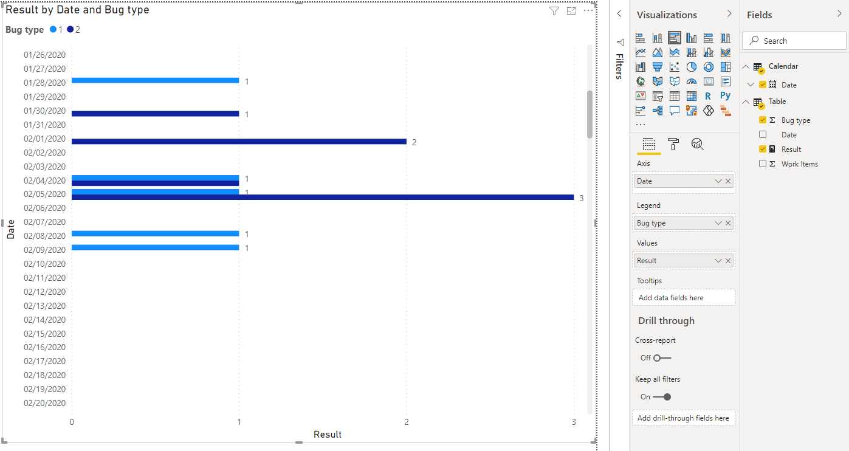
Task: Select the Treemap visual
Action: 726,67
